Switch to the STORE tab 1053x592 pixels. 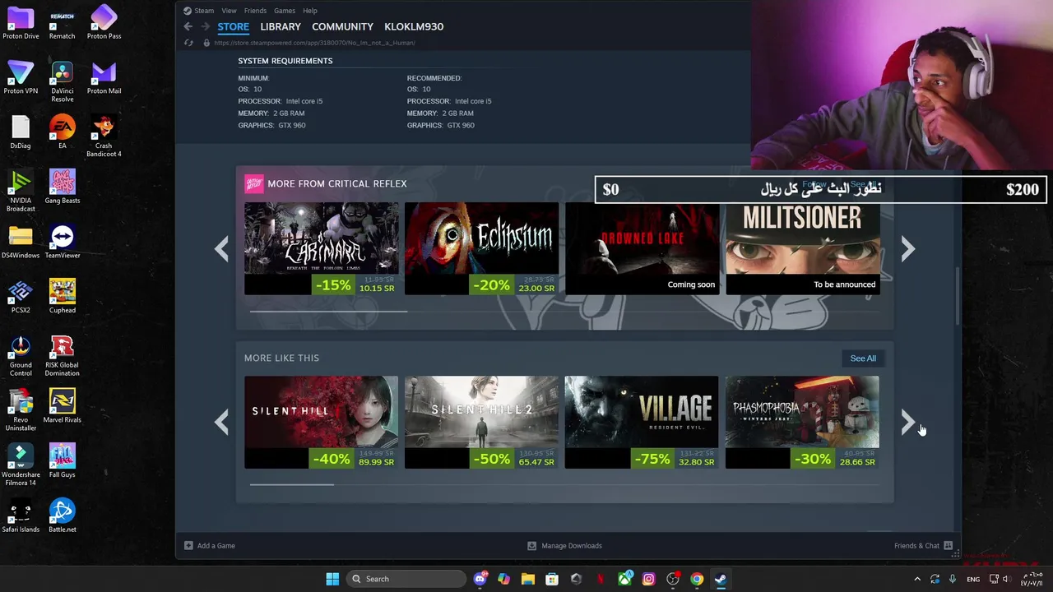coord(233,26)
